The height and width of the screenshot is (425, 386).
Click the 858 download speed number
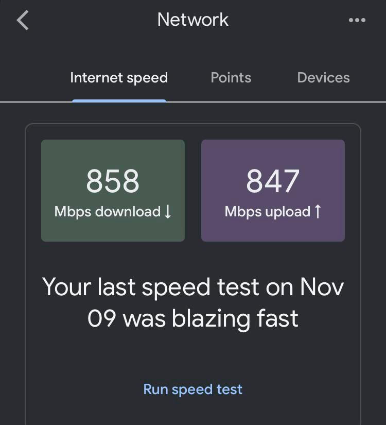coord(113,181)
